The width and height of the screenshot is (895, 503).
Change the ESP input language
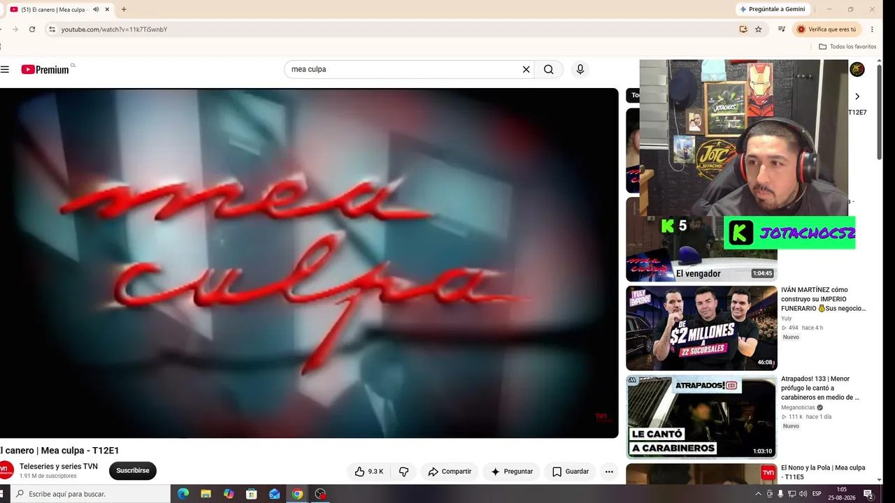(x=817, y=494)
